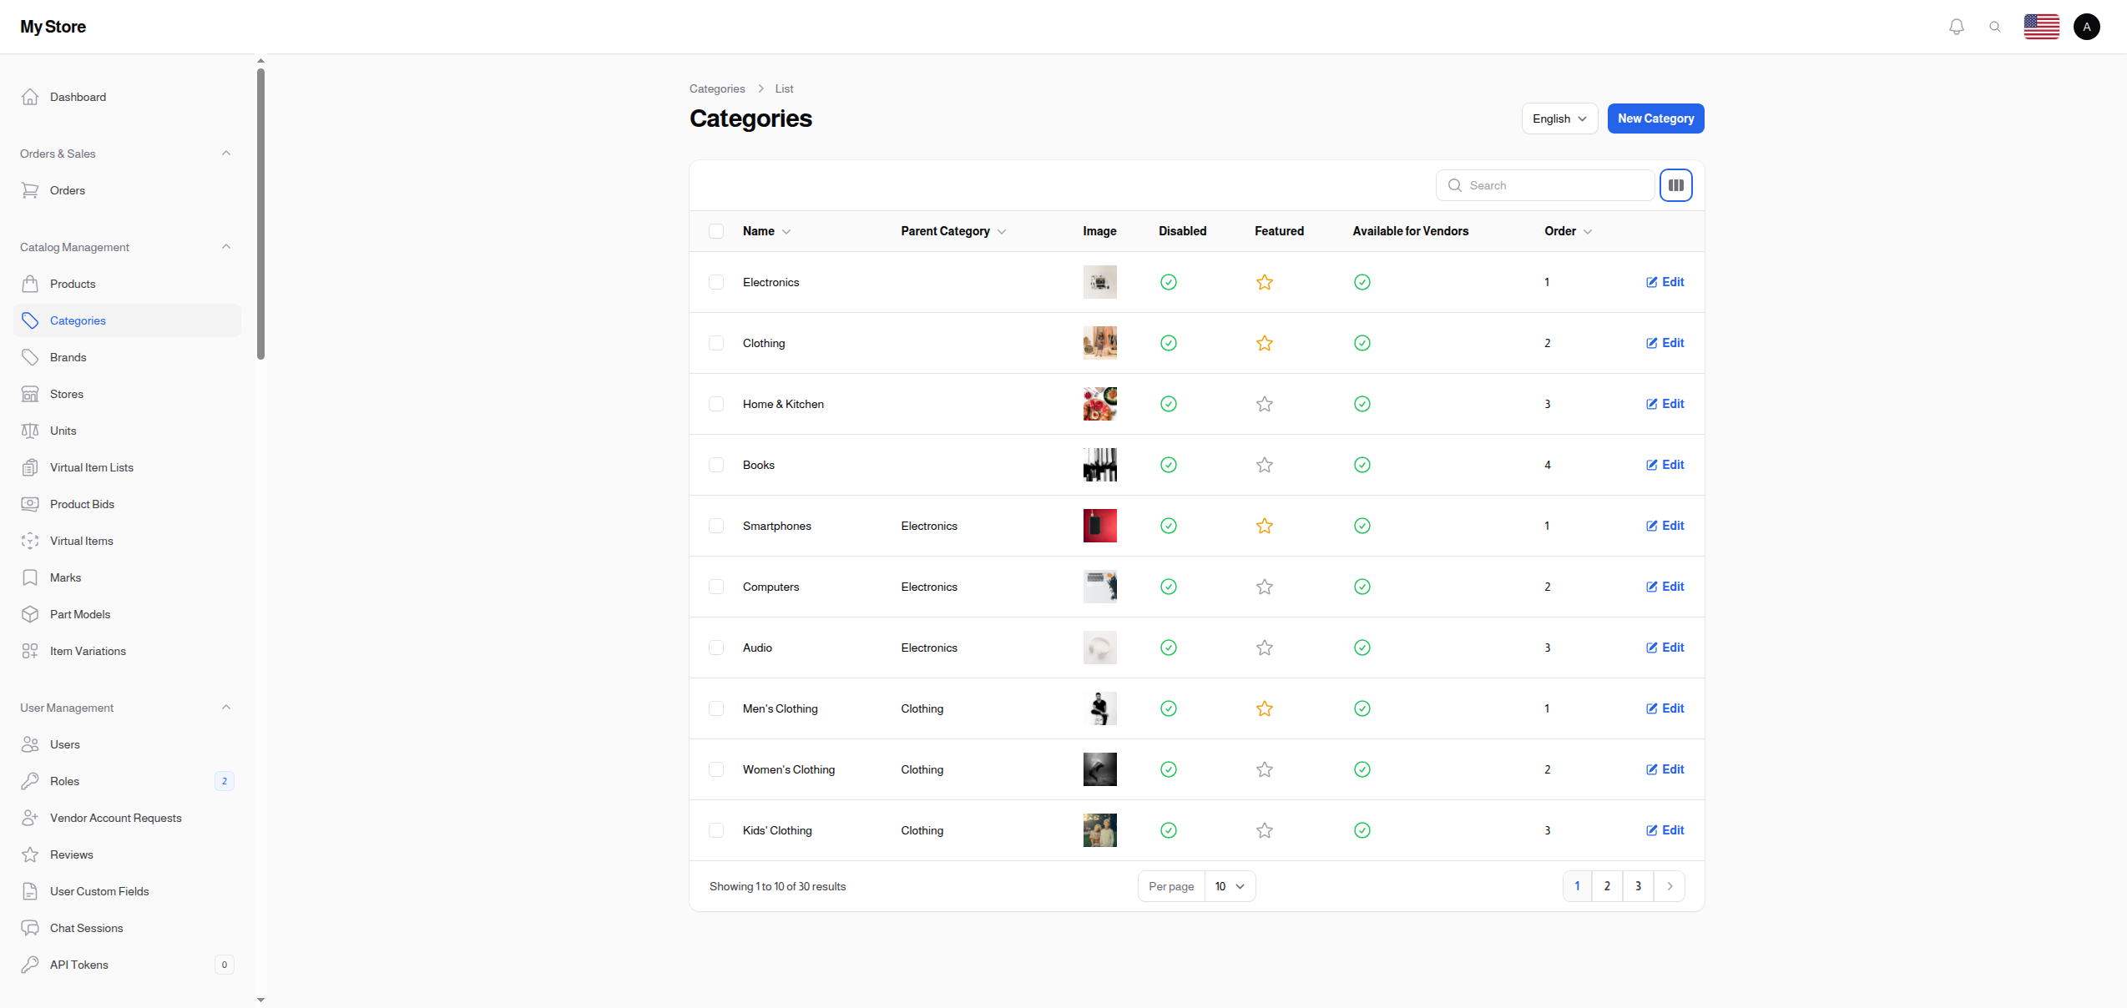Open the column visibility settings icon
The height and width of the screenshot is (1008, 2127).
click(x=1675, y=184)
